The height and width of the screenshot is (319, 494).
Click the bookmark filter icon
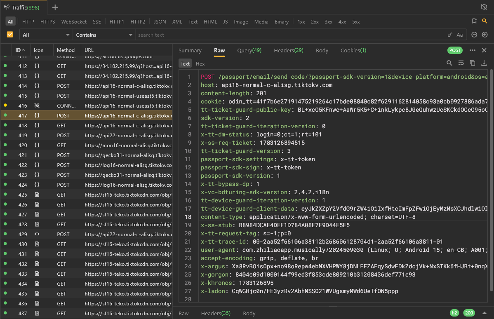point(474,21)
